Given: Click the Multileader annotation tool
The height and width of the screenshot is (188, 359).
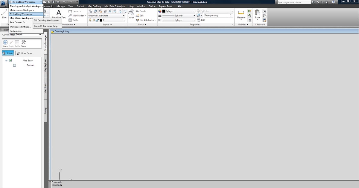Looking at the screenshot, I should tap(77, 16).
